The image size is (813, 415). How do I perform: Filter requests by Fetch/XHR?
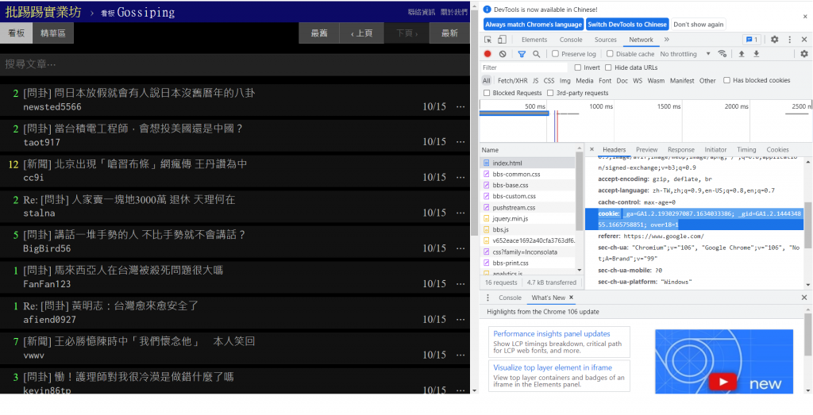click(512, 81)
